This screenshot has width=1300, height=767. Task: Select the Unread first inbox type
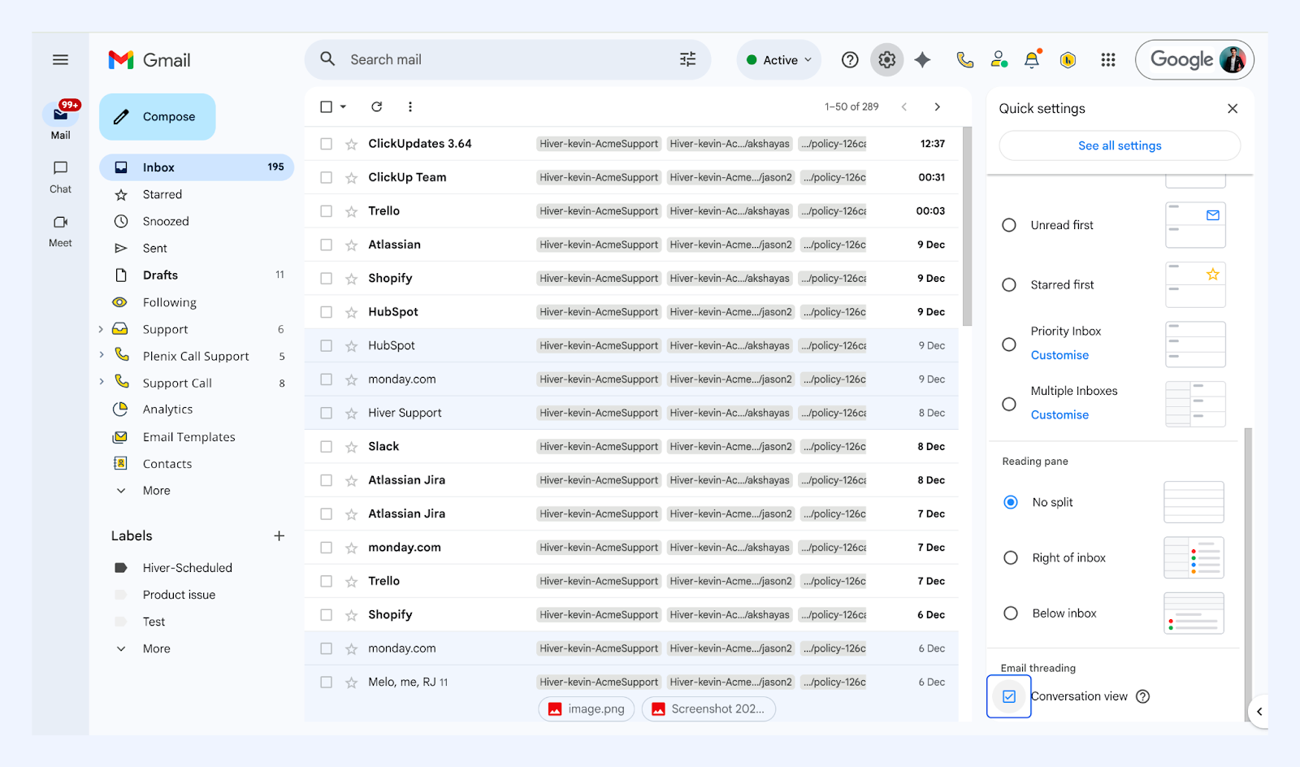1009,225
